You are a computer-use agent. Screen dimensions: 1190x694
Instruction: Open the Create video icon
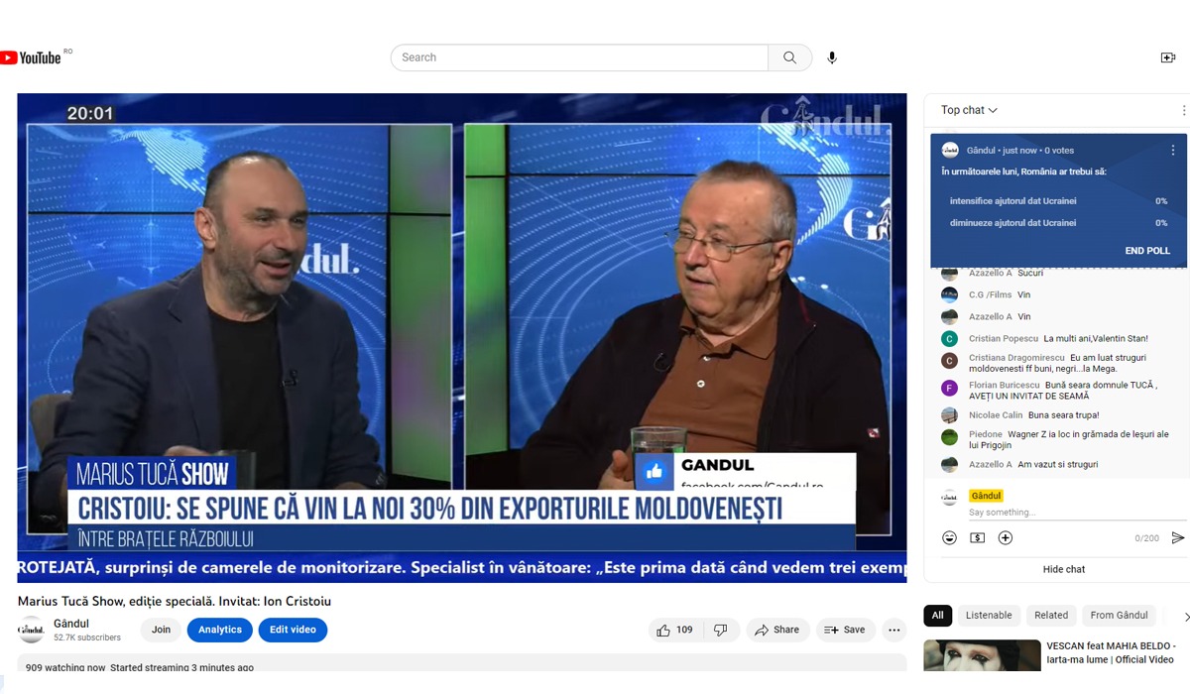(x=1167, y=58)
